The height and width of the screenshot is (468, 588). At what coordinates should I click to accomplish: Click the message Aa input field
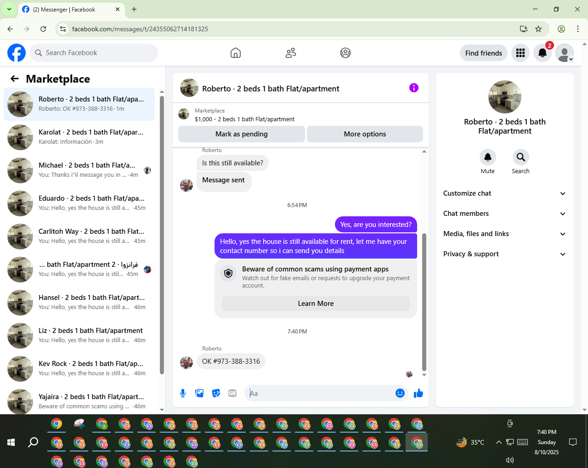320,393
